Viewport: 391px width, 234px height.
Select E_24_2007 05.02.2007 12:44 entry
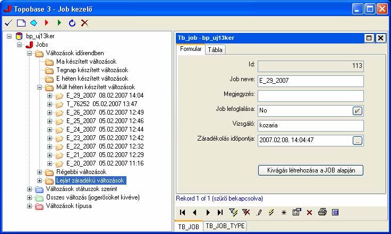[105, 129]
